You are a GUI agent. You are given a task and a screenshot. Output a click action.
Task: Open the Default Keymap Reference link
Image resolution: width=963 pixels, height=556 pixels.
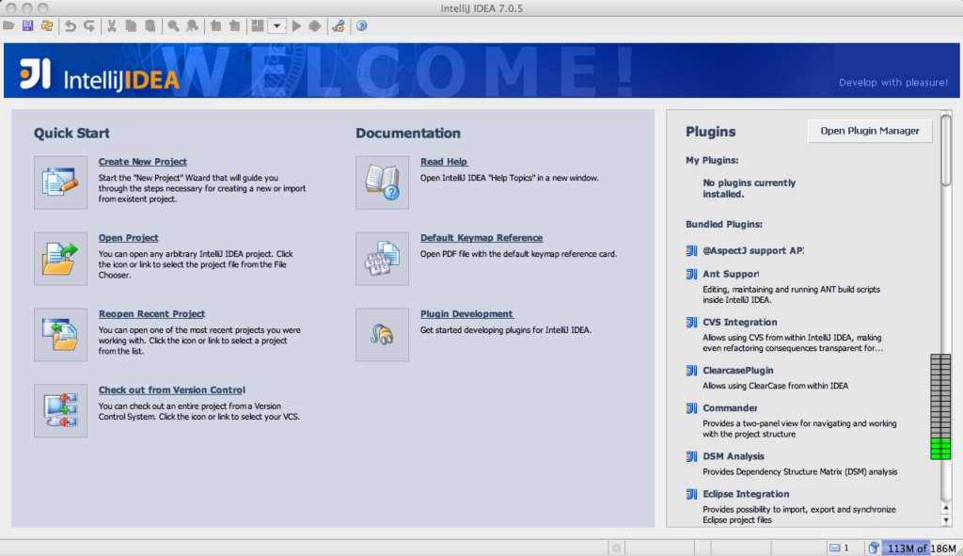coord(481,238)
